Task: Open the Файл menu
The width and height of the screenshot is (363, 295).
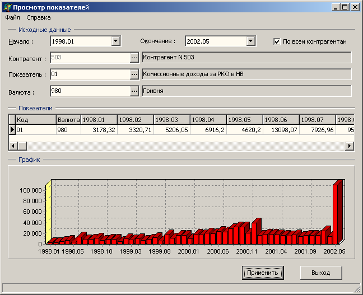Action: [x=12, y=17]
